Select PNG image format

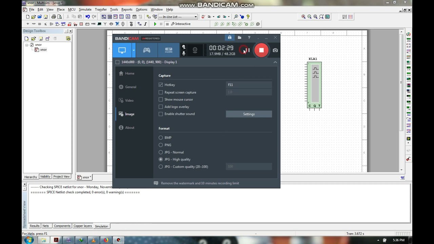[161, 145]
